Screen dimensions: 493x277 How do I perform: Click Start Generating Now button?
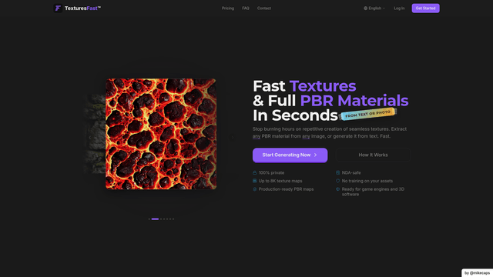pyautogui.click(x=290, y=155)
